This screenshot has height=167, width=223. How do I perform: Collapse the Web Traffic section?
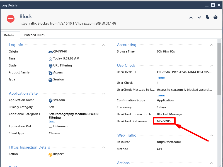pyautogui.click(x=212, y=135)
